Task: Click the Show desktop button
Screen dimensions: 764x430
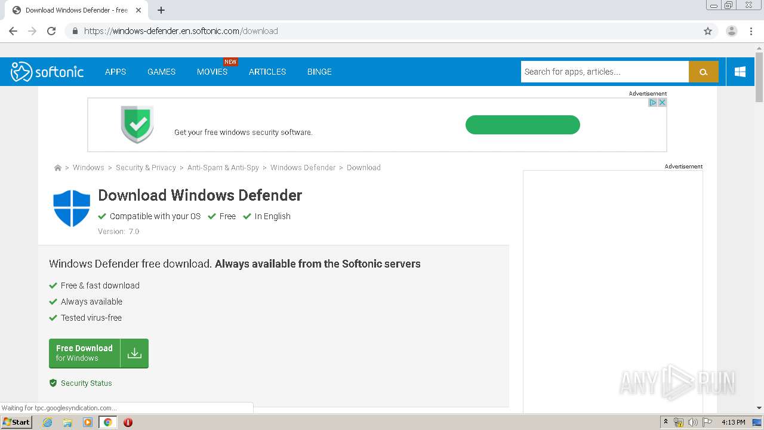Action: [x=757, y=422]
